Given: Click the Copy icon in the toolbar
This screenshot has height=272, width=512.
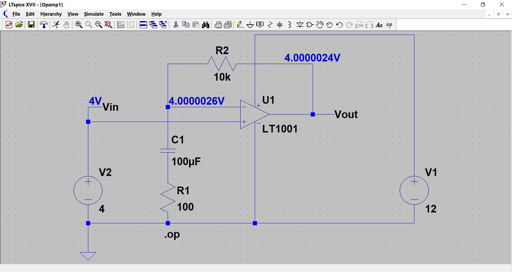Looking at the screenshot, I should [x=186, y=25].
